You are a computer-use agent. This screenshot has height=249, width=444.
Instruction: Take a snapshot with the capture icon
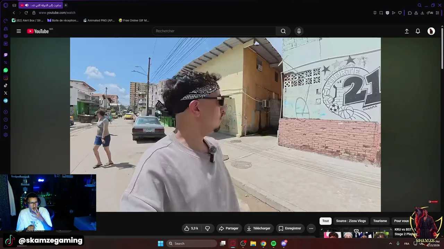(x=381, y=13)
